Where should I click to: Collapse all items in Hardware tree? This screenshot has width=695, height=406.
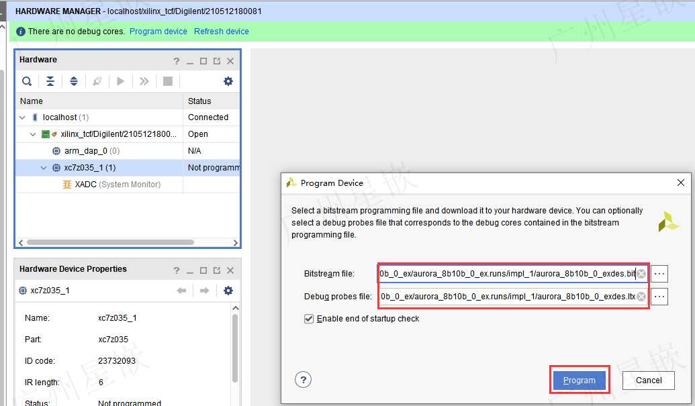[x=50, y=81]
